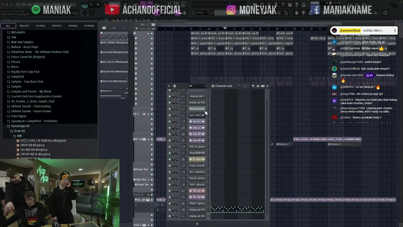Switch to the STARRED browser tab
403x227 pixels.
tap(89, 26)
